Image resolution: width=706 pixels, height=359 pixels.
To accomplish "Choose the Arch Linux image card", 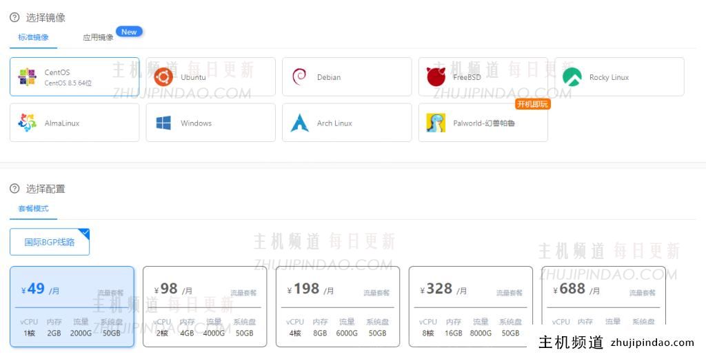I will pyautogui.click(x=347, y=123).
